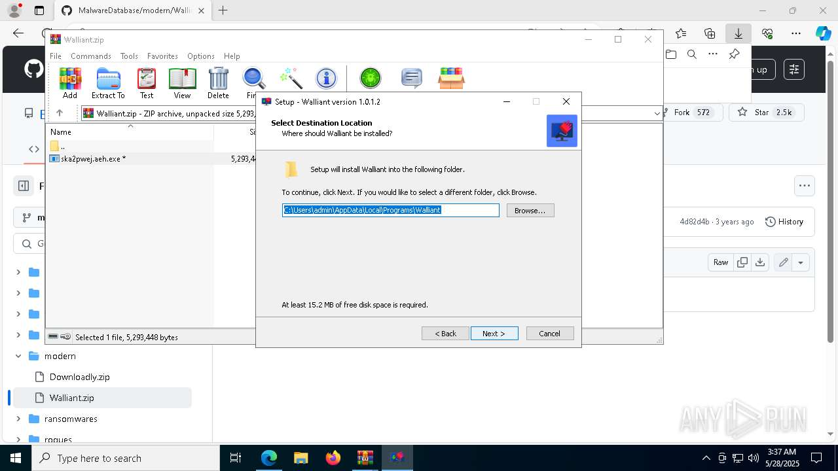Toggle the GitHub file tree side panel
Screen dimensions: 838x471
click(24, 186)
